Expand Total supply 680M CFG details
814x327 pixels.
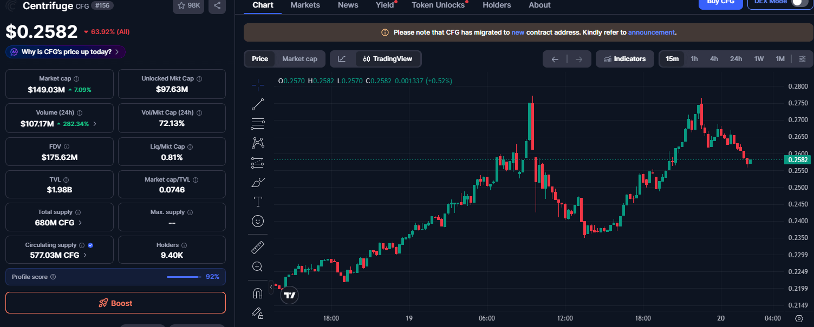click(81, 223)
